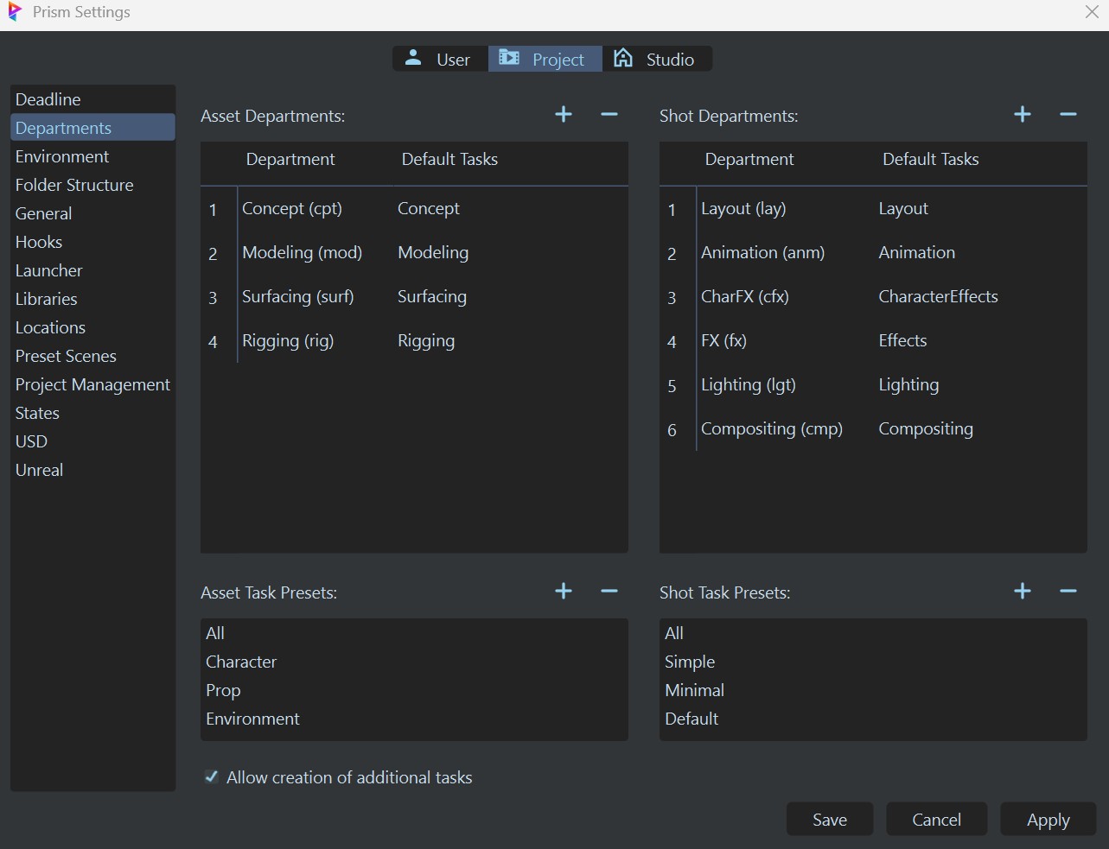The width and height of the screenshot is (1109, 849).
Task: Click the plus icon above Shot Departments
Action: coord(1022,114)
